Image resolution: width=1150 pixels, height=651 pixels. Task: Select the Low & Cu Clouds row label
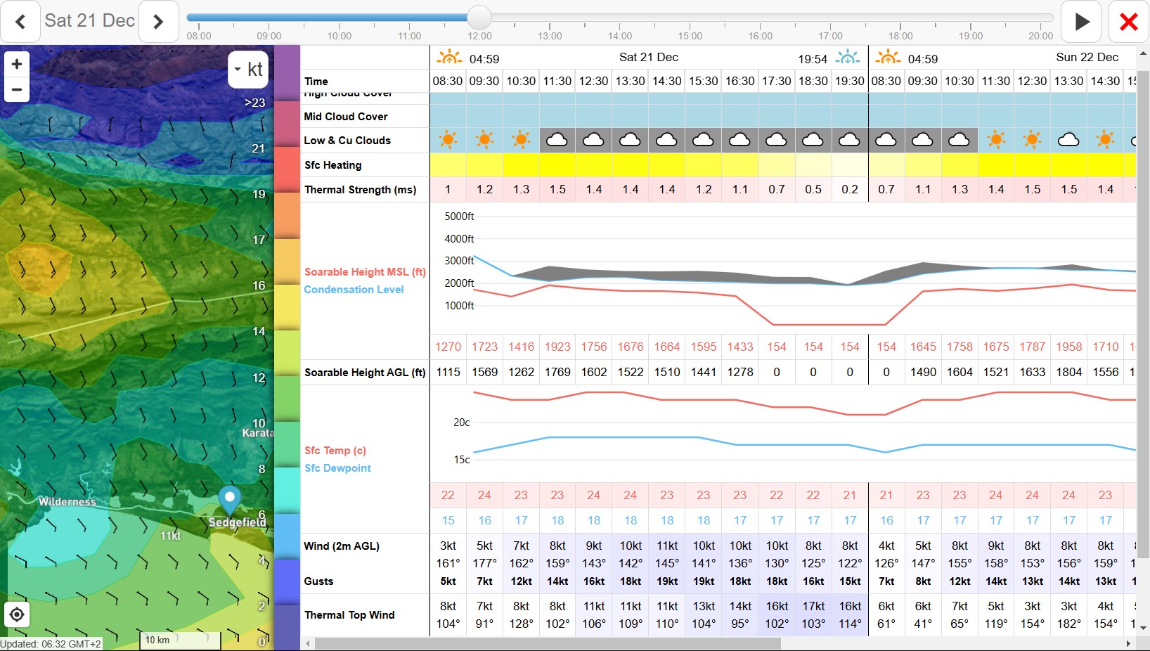point(347,141)
